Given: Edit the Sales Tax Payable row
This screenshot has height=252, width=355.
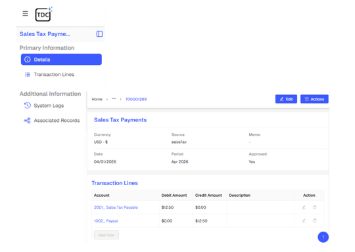Looking at the screenshot, I should tap(304, 207).
